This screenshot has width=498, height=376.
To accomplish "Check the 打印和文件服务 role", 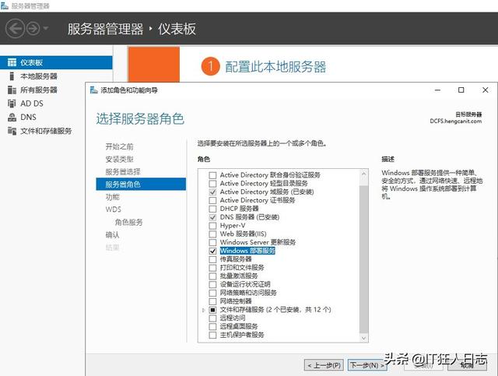I will (x=212, y=268).
